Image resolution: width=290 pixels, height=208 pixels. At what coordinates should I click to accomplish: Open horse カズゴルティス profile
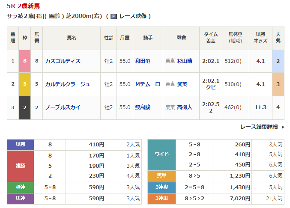[x=63, y=61]
